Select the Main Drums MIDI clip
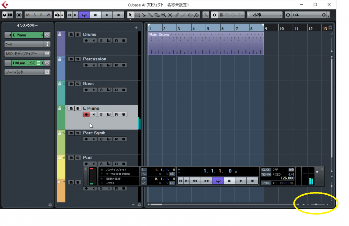Viewport: 349px width, 226px height. tap(206, 43)
